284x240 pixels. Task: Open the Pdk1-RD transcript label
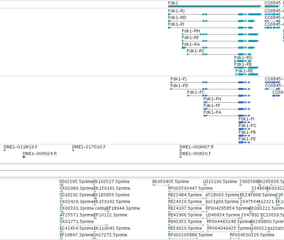pos(177,18)
